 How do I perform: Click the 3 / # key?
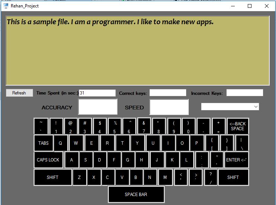pyautogui.click(x=85, y=126)
